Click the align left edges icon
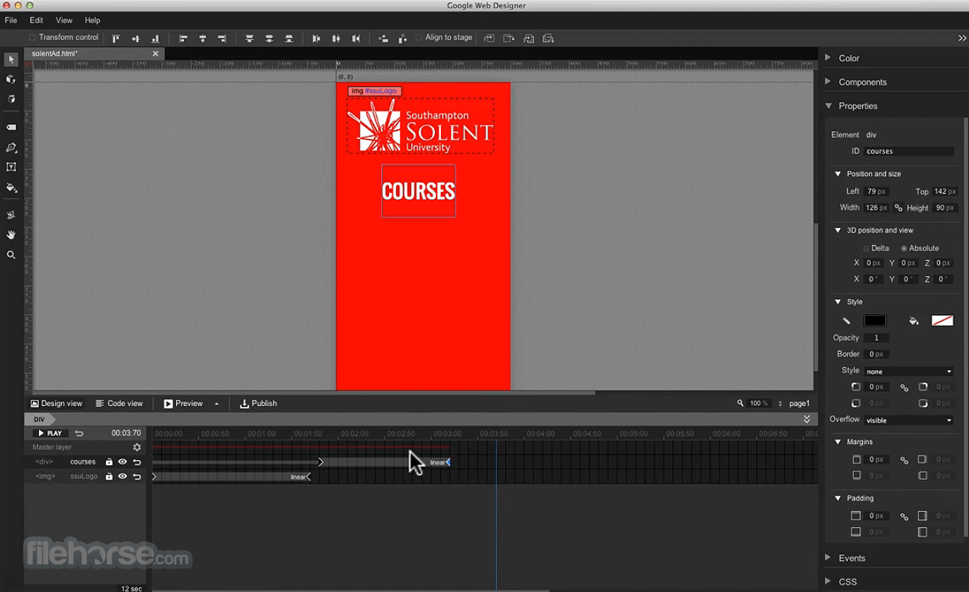This screenshot has height=592, width=969. (x=183, y=38)
